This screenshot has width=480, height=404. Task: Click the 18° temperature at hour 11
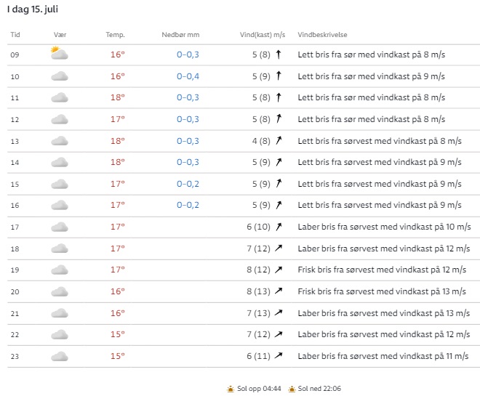pos(117,97)
